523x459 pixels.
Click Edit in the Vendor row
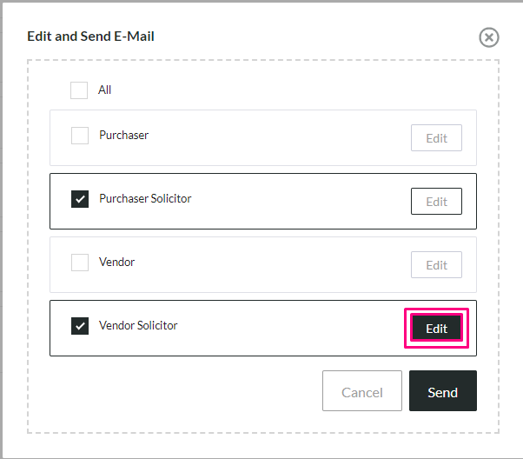pyautogui.click(x=436, y=265)
